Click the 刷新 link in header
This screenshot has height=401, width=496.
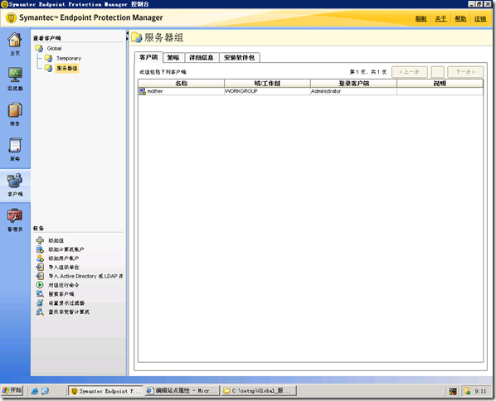tap(421, 19)
